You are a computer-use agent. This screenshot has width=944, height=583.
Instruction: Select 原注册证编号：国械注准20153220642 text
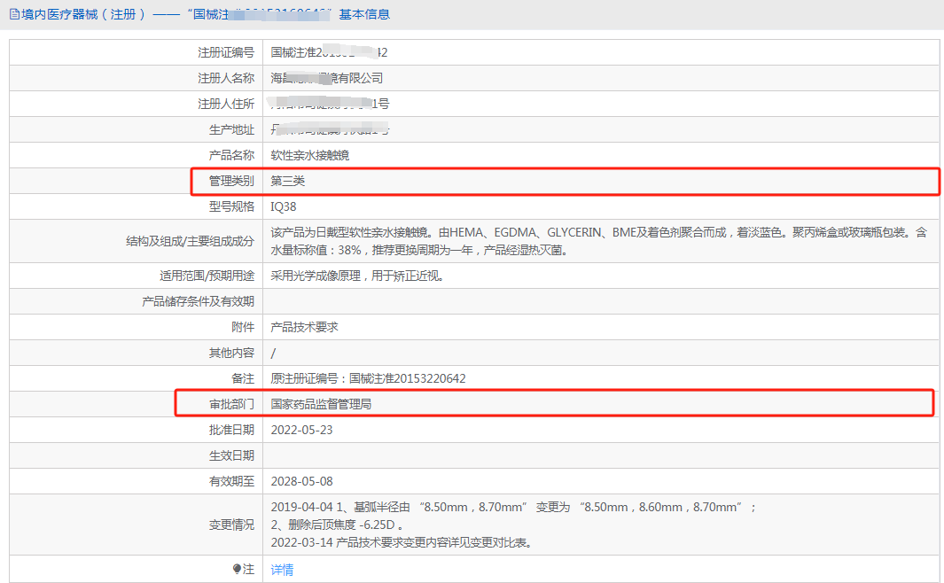coord(369,378)
